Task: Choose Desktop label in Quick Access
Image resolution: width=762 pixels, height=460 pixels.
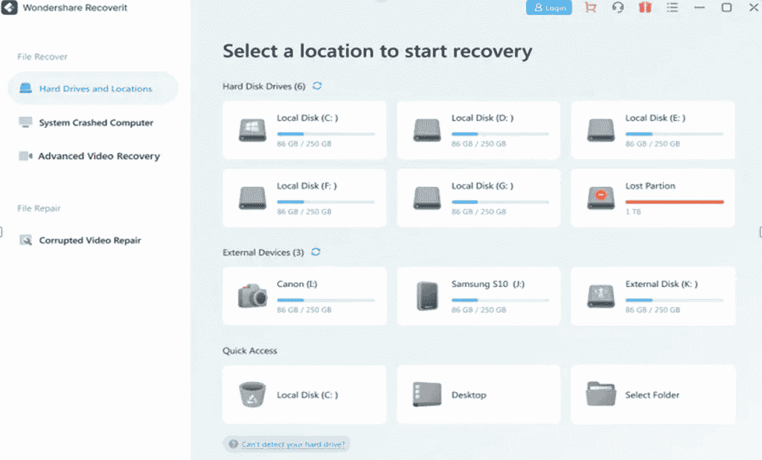Action: click(469, 394)
